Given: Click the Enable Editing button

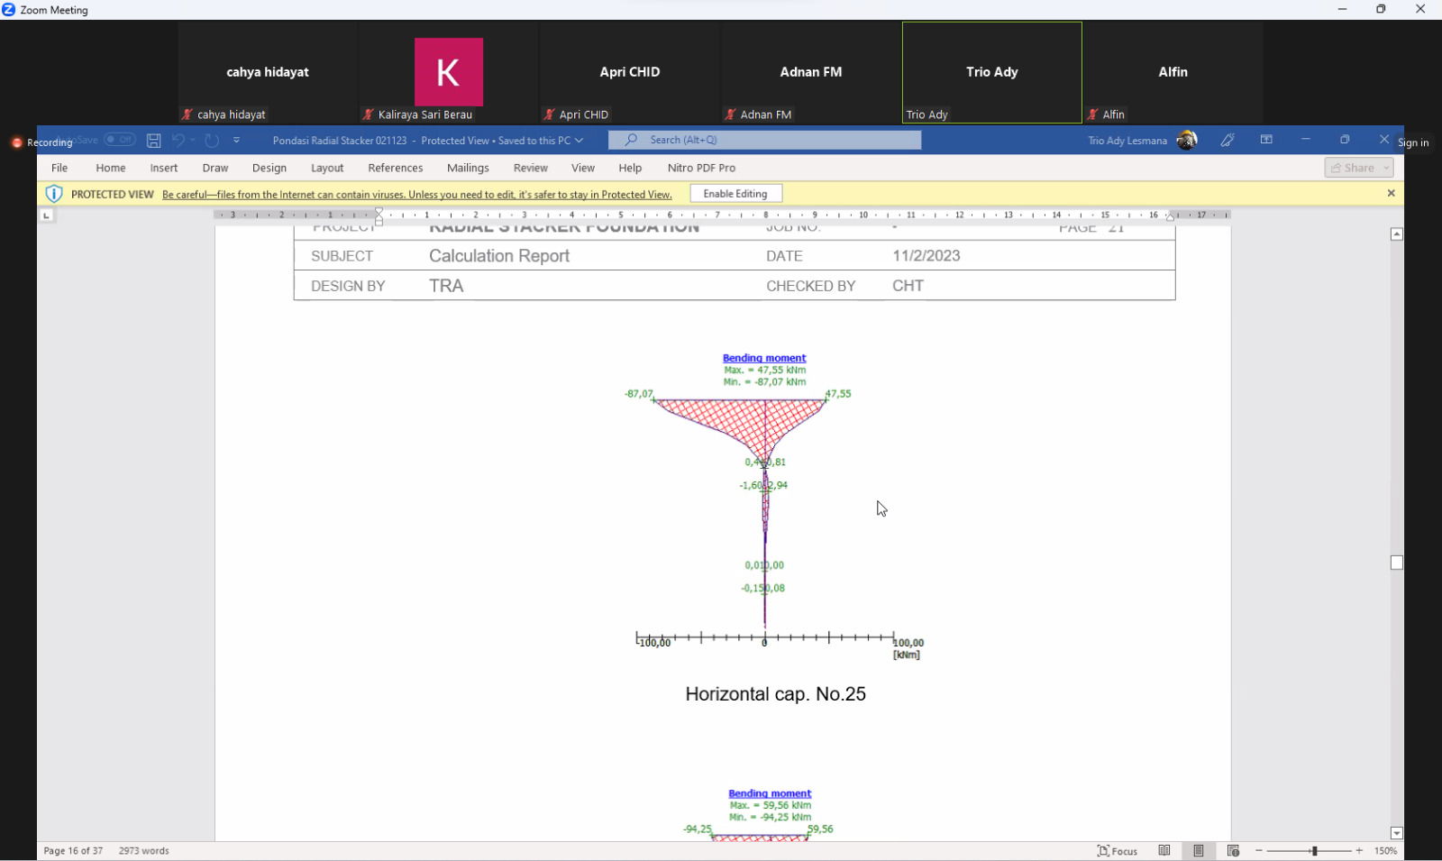Looking at the screenshot, I should click(735, 194).
